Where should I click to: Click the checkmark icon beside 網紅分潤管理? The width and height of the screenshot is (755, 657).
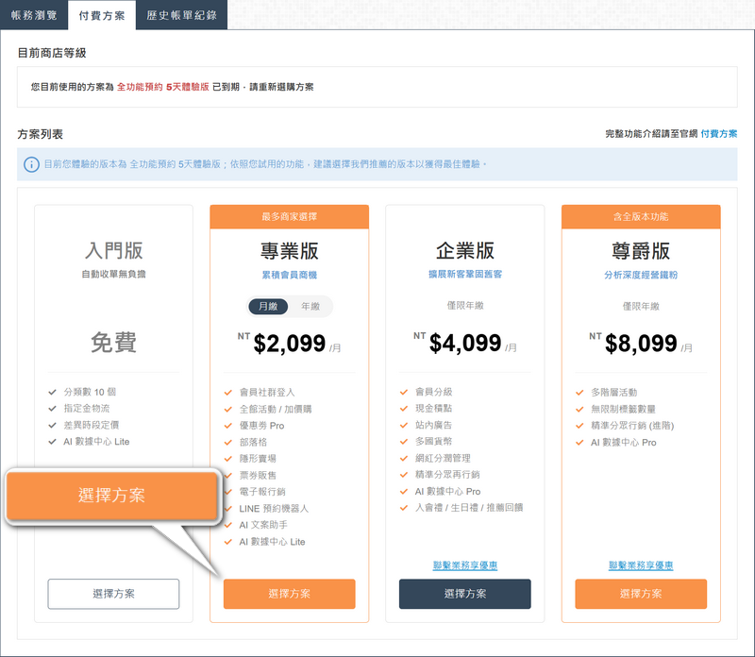404,458
